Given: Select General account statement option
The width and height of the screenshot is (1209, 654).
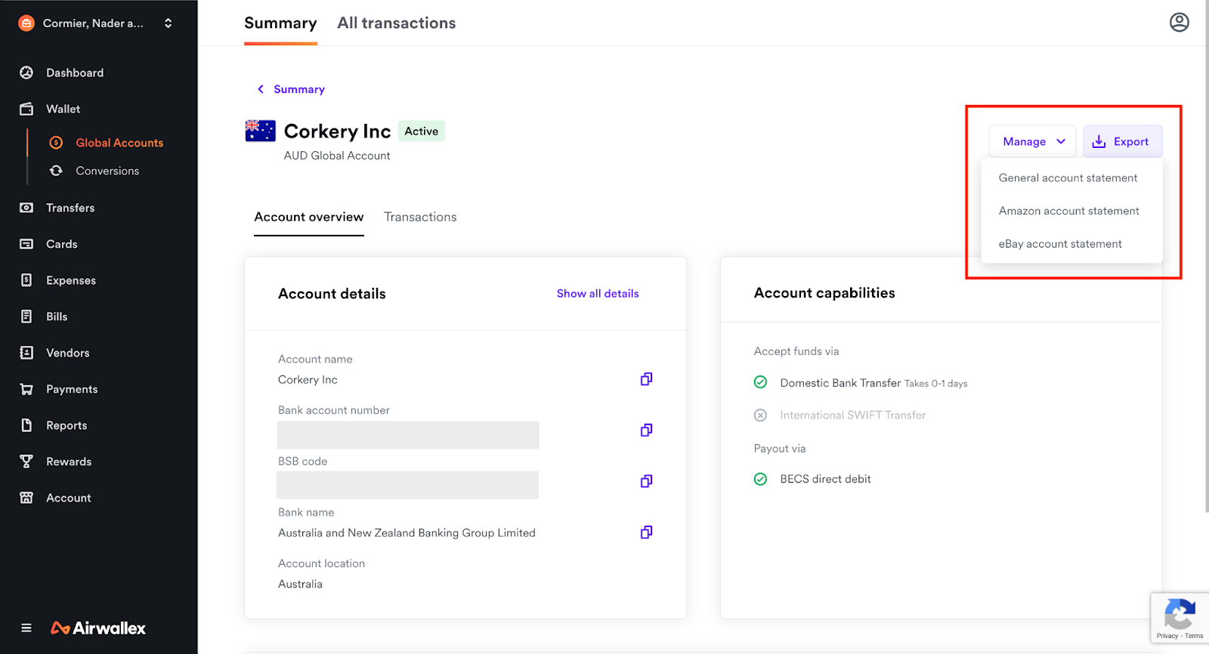Looking at the screenshot, I should click(x=1068, y=178).
